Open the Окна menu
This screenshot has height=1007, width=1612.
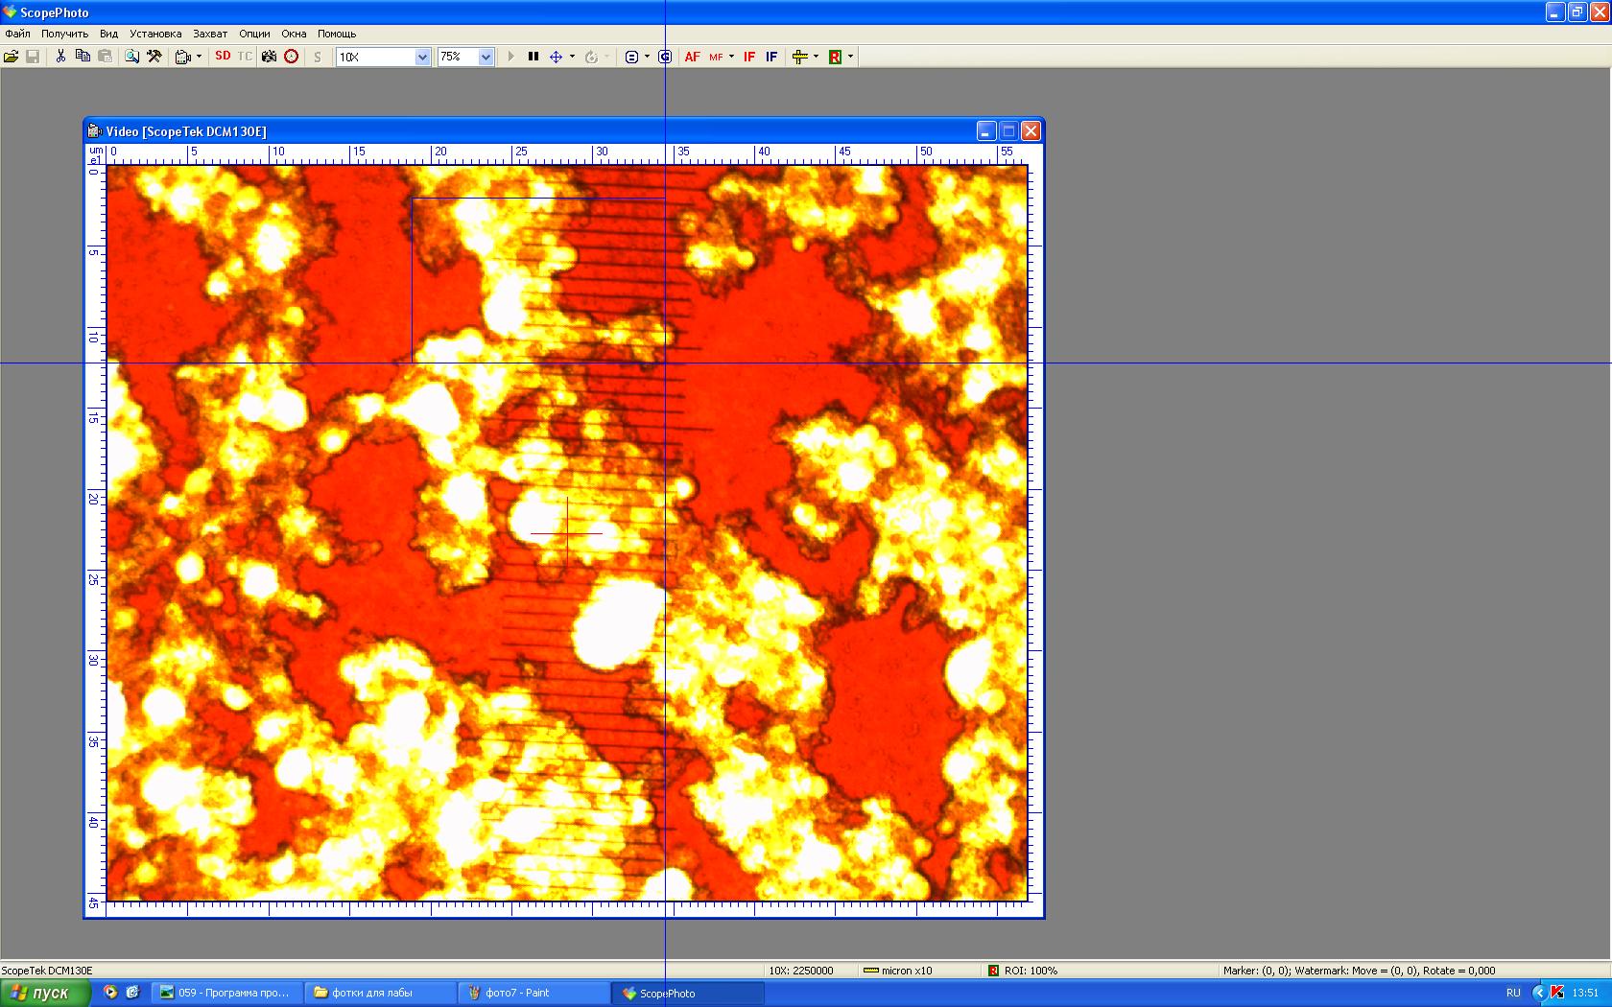(294, 34)
